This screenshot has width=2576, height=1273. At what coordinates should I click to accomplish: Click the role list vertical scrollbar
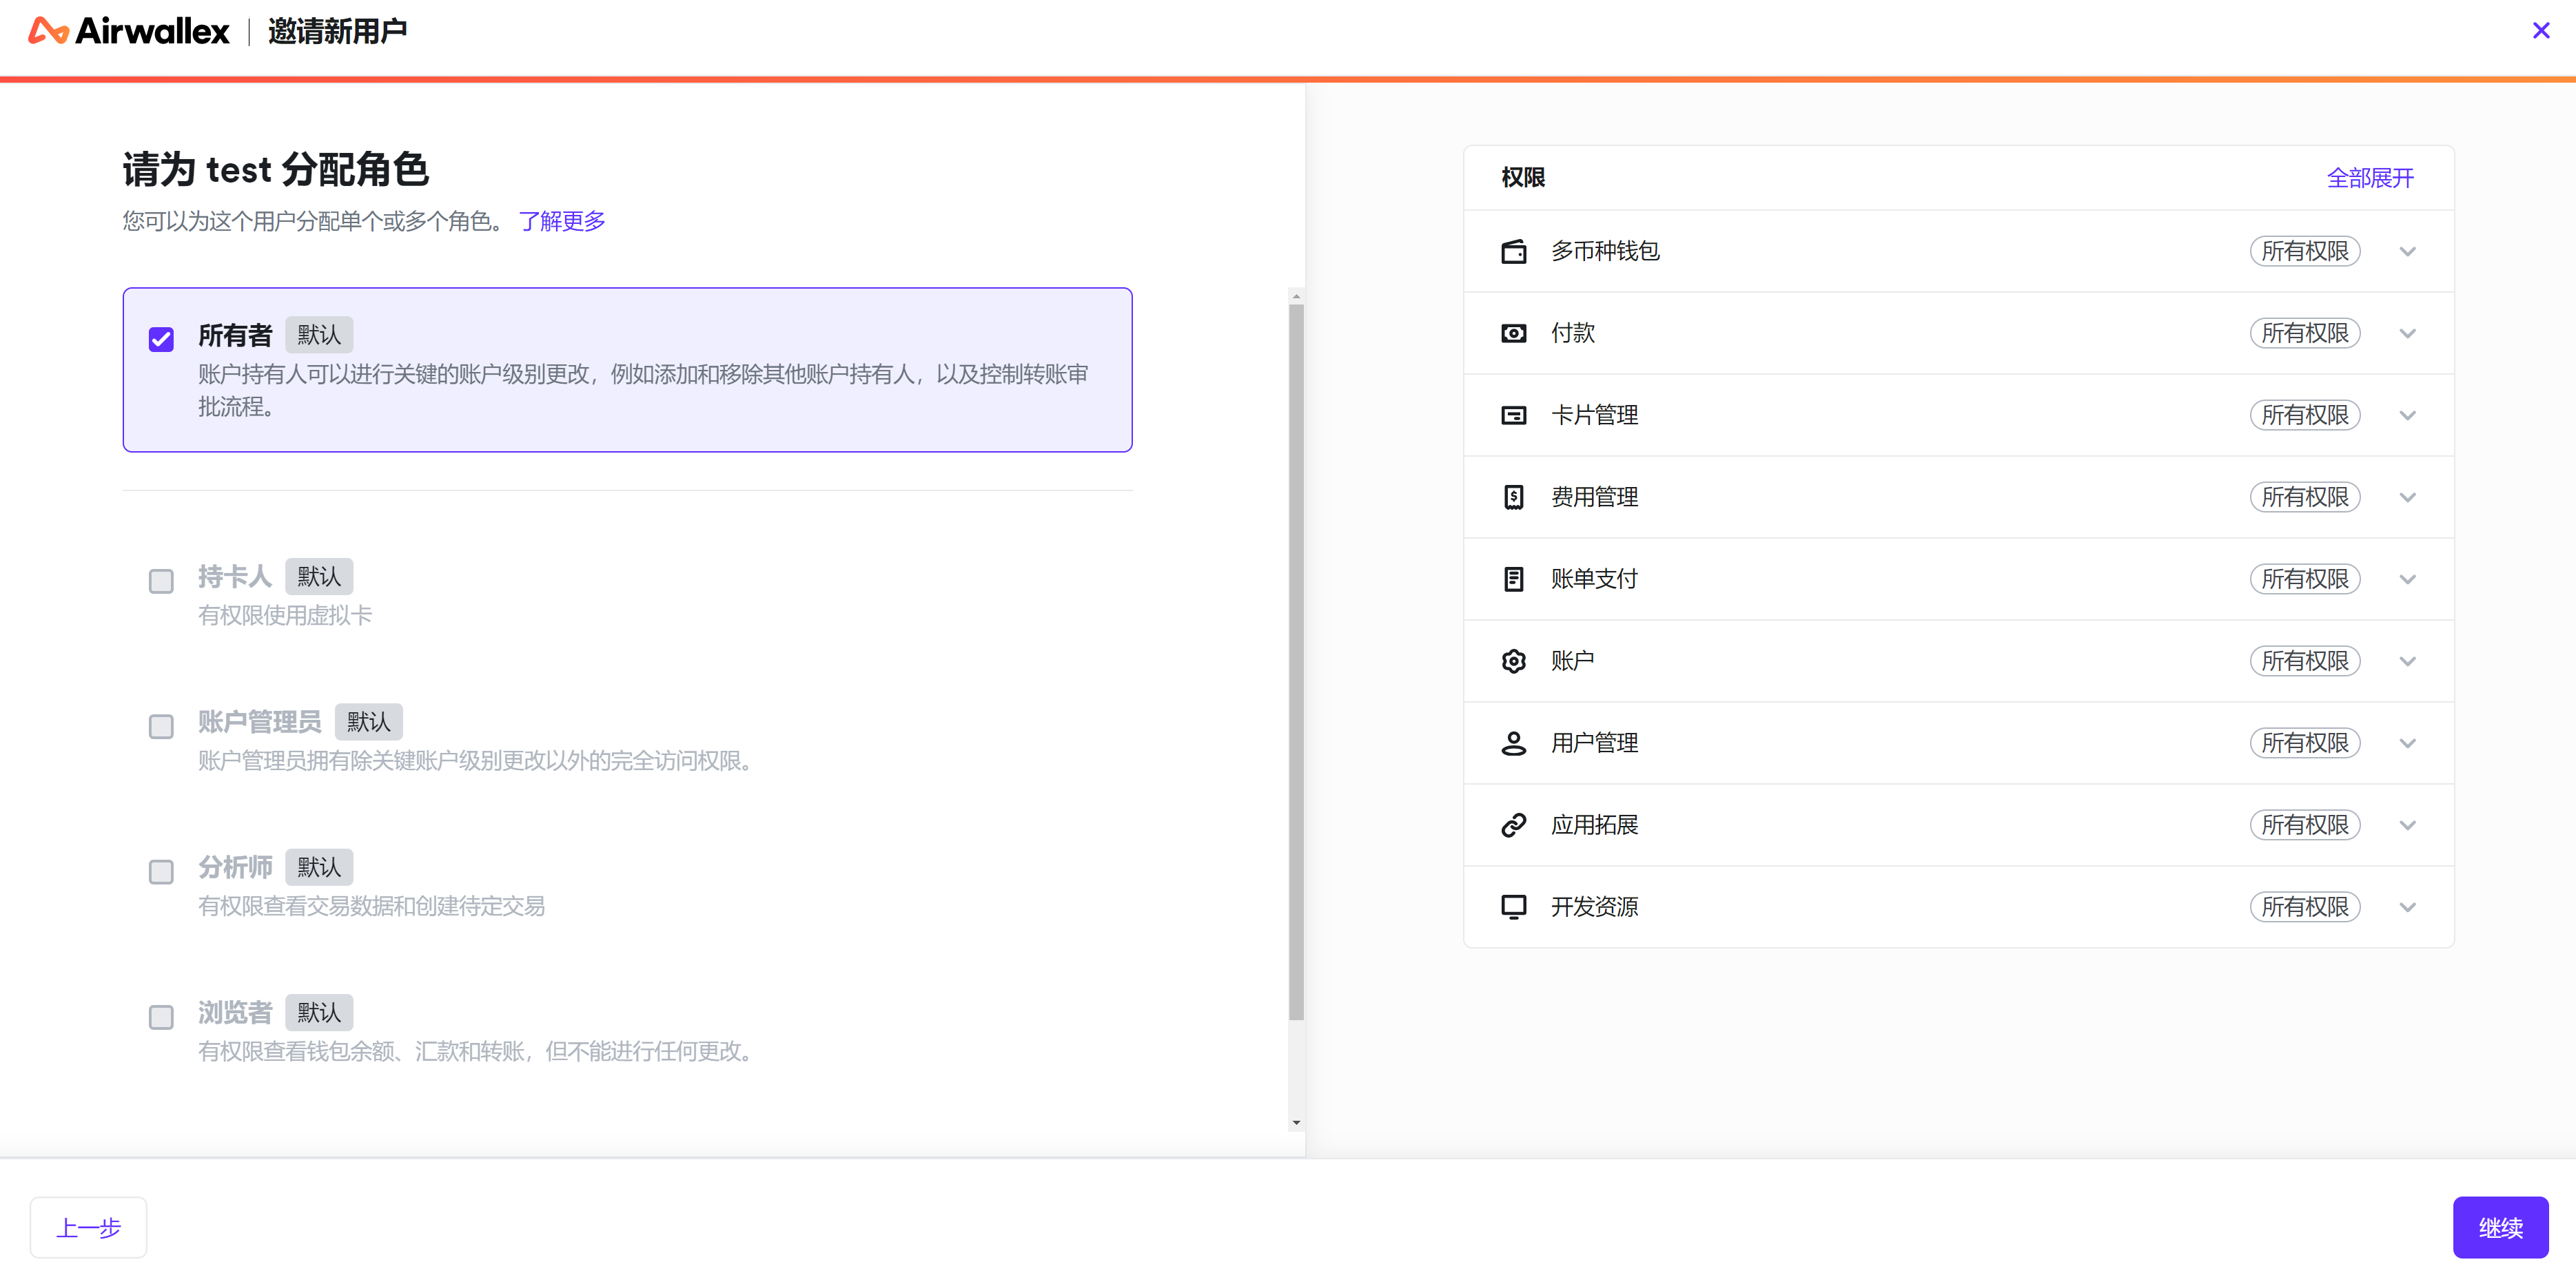click(x=1296, y=659)
